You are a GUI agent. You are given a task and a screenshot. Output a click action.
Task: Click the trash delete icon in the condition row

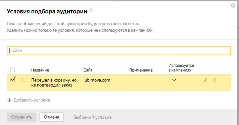tap(214, 80)
